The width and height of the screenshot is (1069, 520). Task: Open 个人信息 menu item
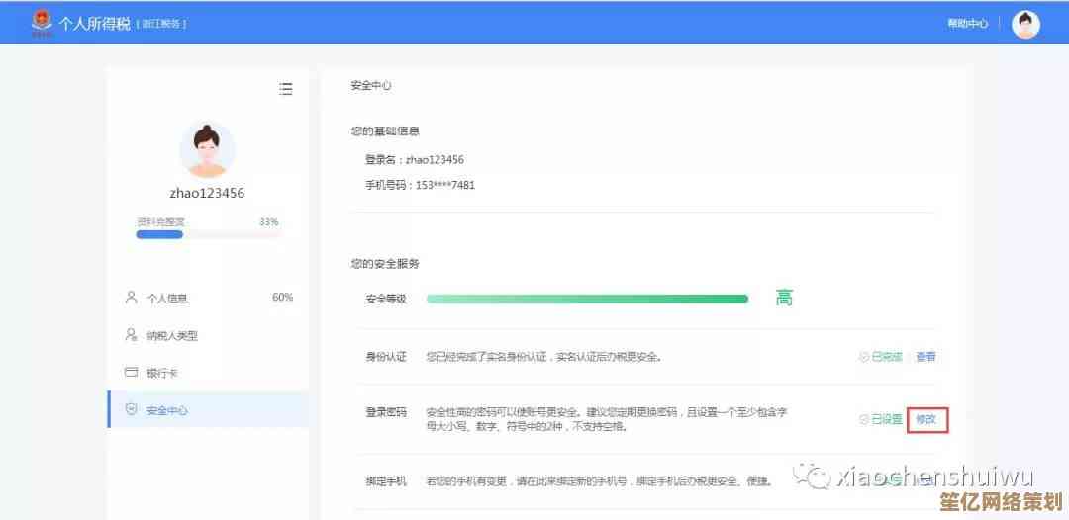coord(166,298)
